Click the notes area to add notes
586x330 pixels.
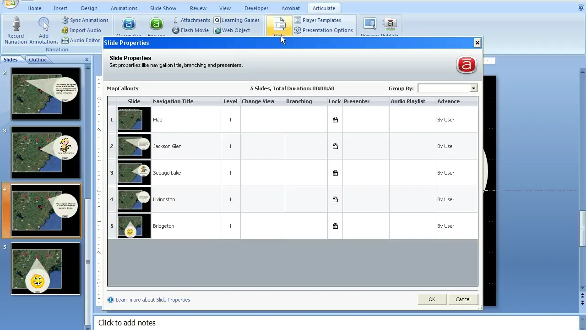tap(336, 323)
